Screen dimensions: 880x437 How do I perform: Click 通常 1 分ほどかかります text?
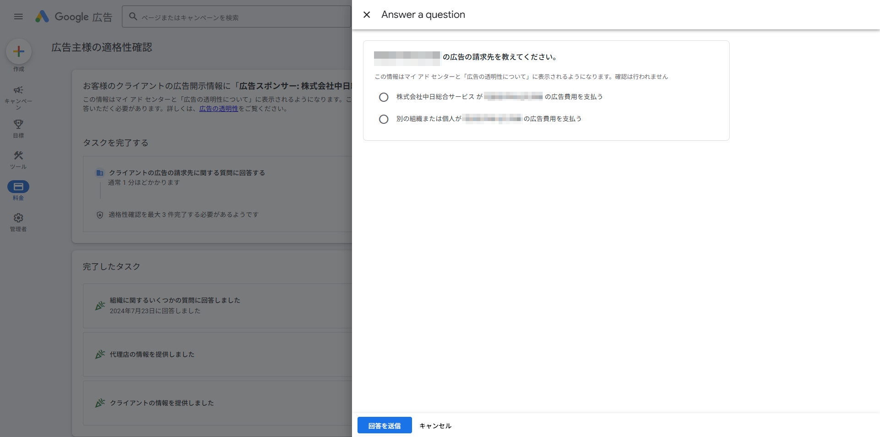tap(144, 183)
